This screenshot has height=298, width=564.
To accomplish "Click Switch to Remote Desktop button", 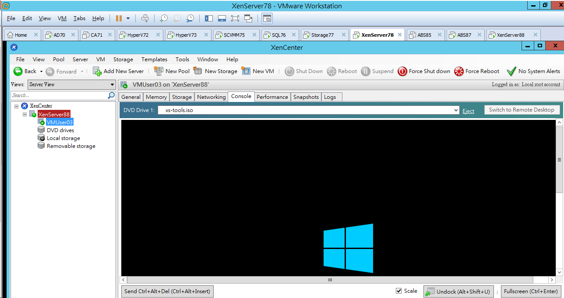I will (522, 110).
